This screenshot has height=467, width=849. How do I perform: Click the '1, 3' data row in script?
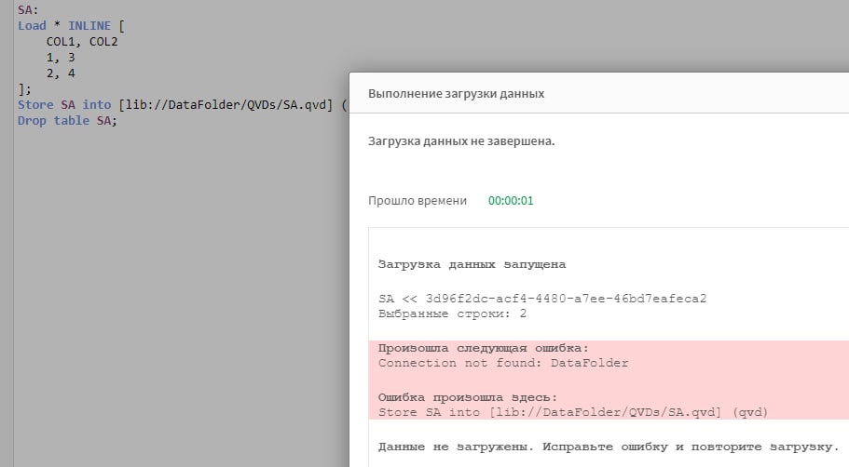(x=61, y=58)
